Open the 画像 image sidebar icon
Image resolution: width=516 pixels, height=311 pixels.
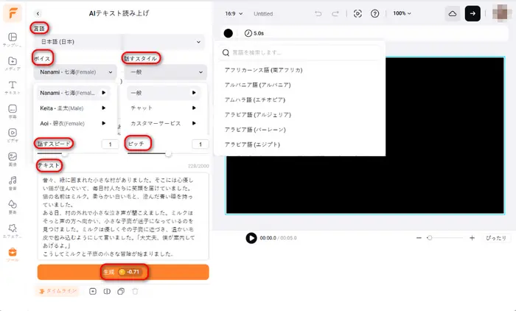(x=13, y=159)
